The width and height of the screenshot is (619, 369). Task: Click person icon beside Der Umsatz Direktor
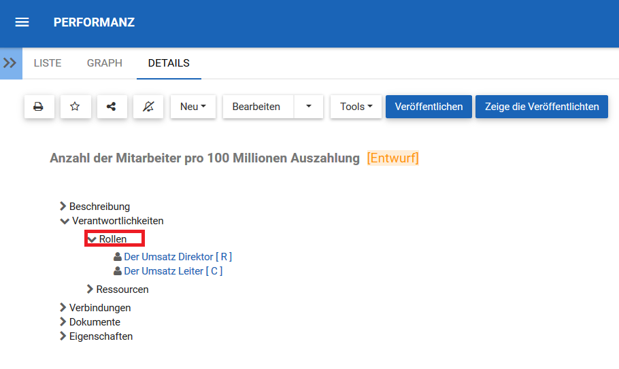point(118,258)
